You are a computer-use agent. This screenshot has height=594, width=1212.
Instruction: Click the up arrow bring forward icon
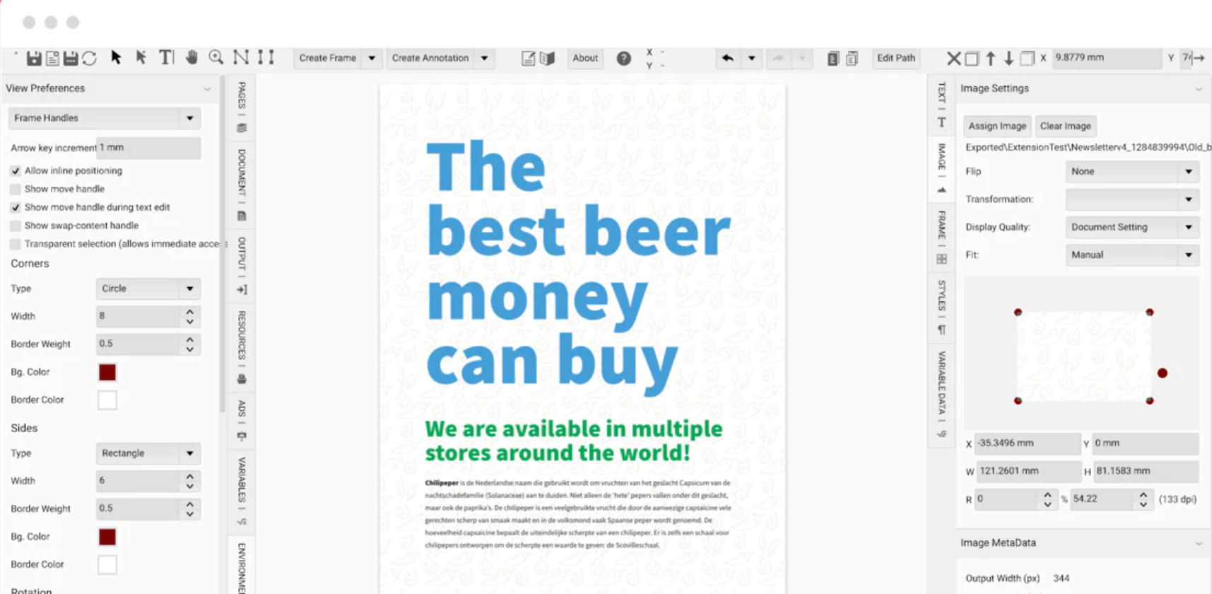pyautogui.click(x=991, y=58)
